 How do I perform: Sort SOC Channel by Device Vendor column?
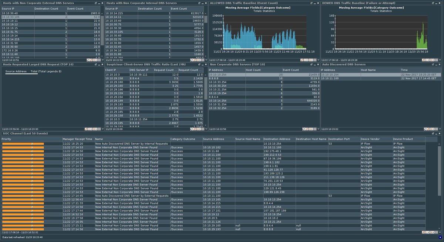[376, 139]
